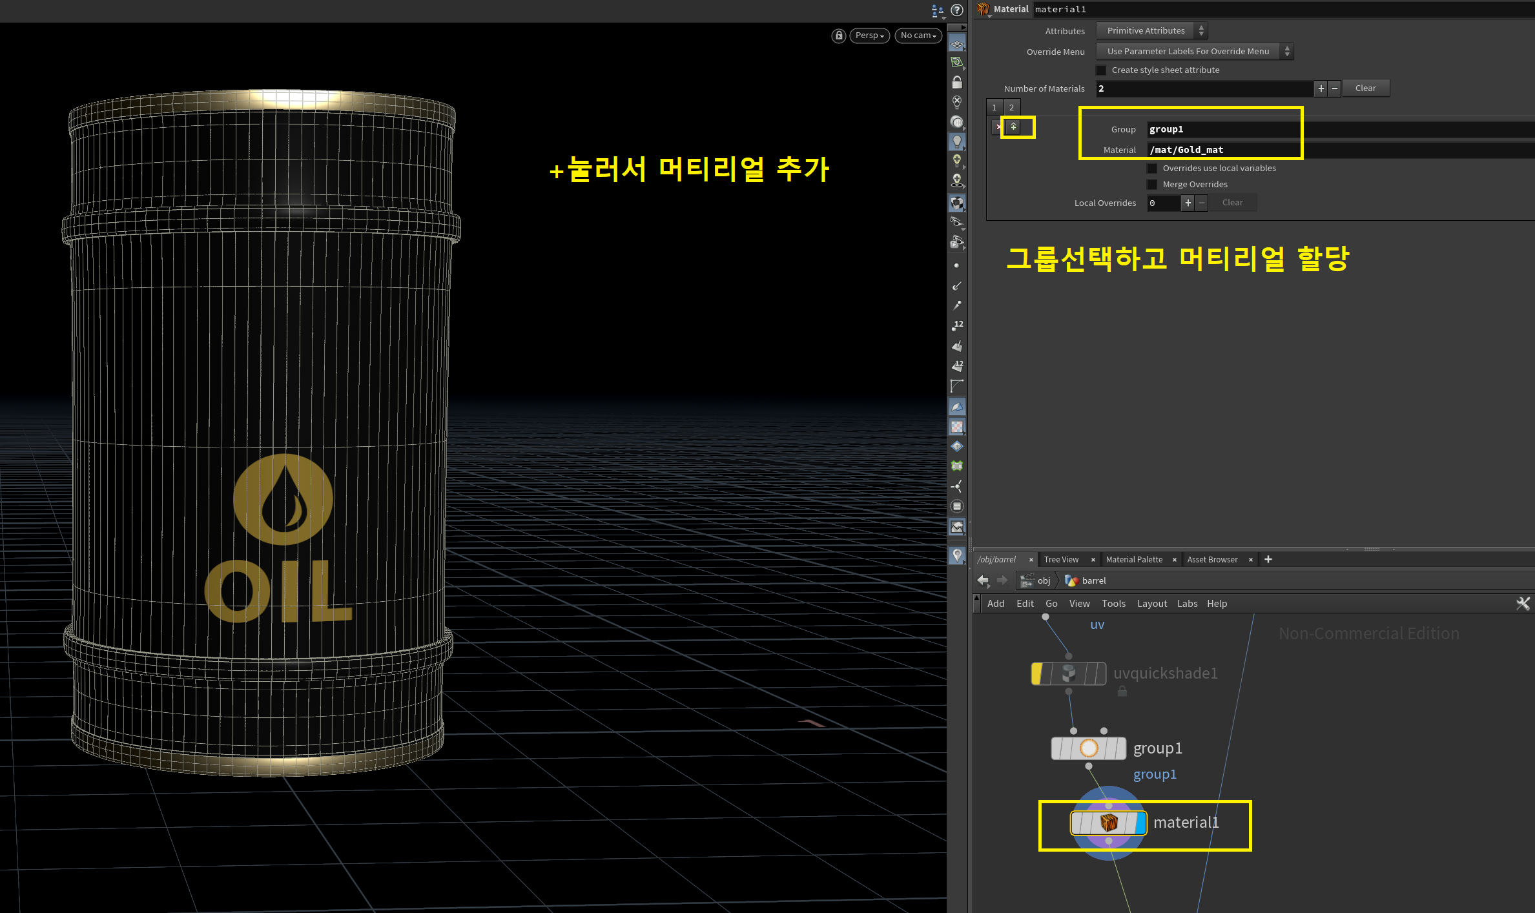Click the point numbers display icon
The image size is (1535, 913).
(957, 325)
